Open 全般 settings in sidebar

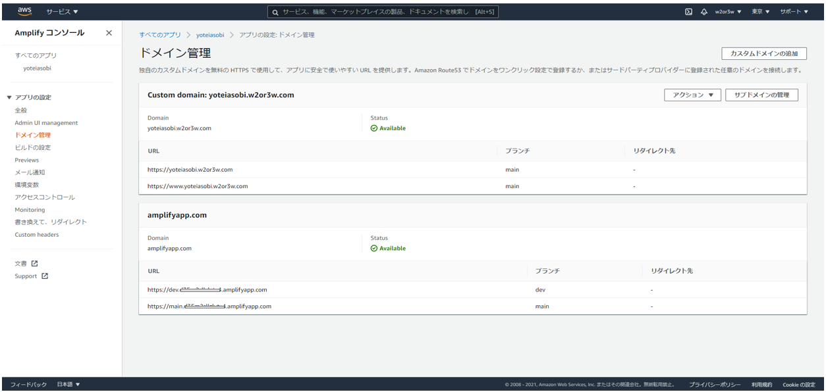tap(21, 110)
